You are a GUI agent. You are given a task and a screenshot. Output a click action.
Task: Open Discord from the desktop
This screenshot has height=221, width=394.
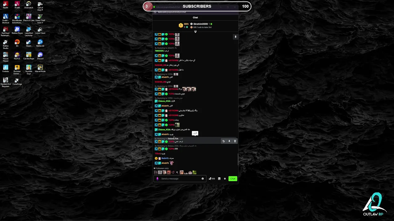click(40, 56)
